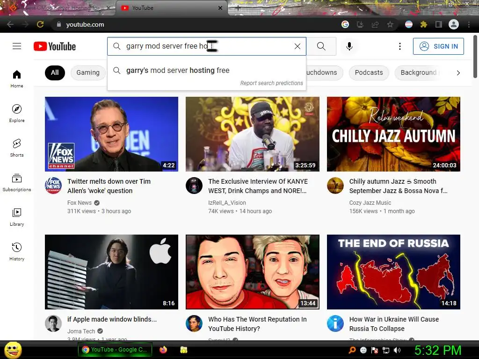The width and height of the screenshot is (479, 359).
Task: Click the YouTube logo
Action: point(55,46)
